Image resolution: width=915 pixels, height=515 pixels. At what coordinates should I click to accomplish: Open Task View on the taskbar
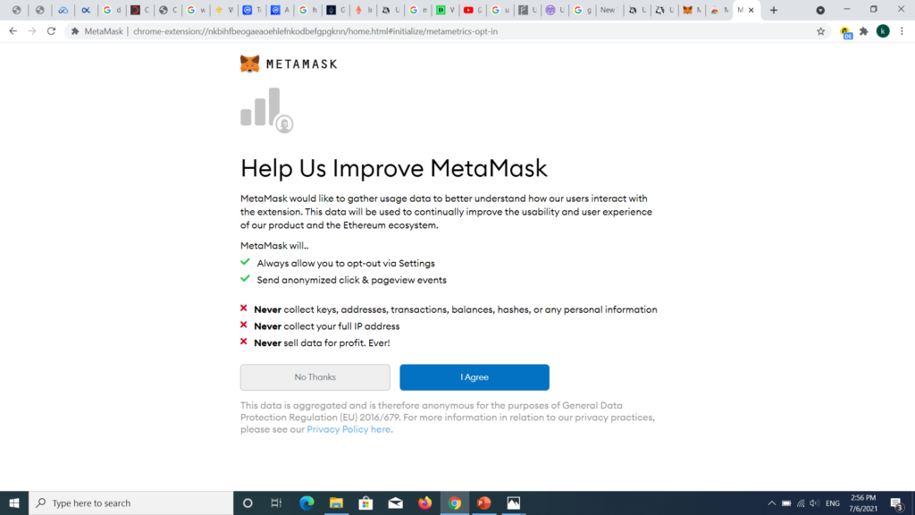pyautogui.click(x=277, y=502)
